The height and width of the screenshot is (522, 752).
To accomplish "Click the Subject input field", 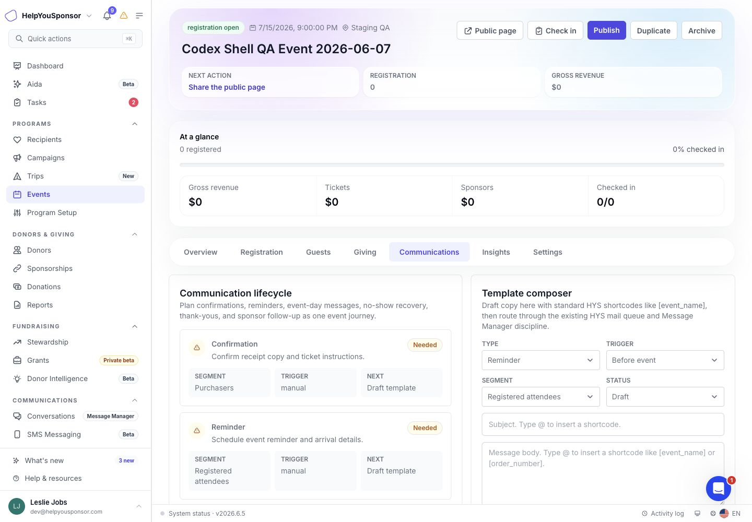I will (x=603, y=424).
